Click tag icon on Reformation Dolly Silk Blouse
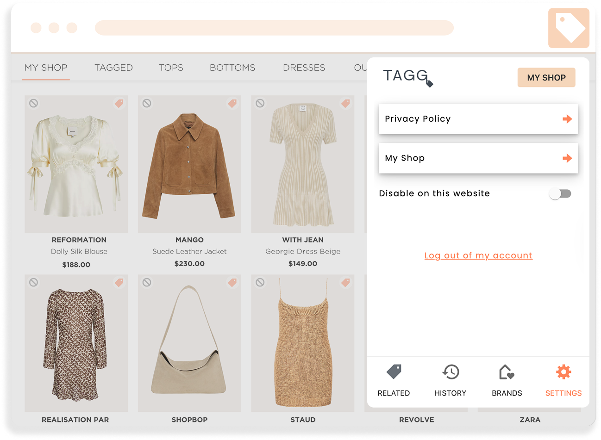601x440 pixels. click(119, 103)
